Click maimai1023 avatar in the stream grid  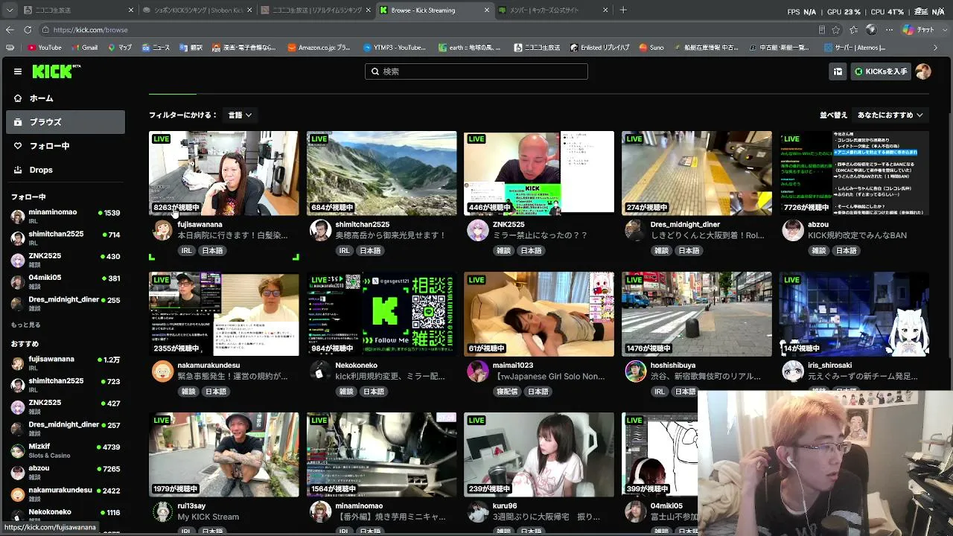click(x=478, y=371)
